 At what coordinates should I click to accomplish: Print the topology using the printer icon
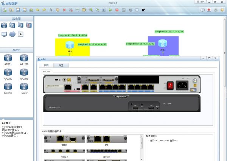tap(31, 10)
